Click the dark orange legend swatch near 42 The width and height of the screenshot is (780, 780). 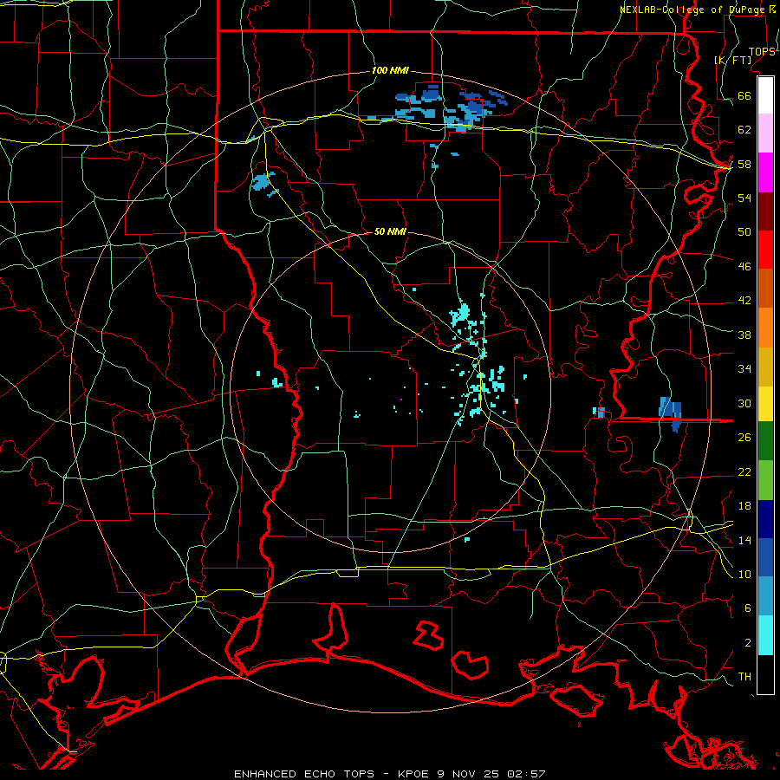(x=765, y=289)
